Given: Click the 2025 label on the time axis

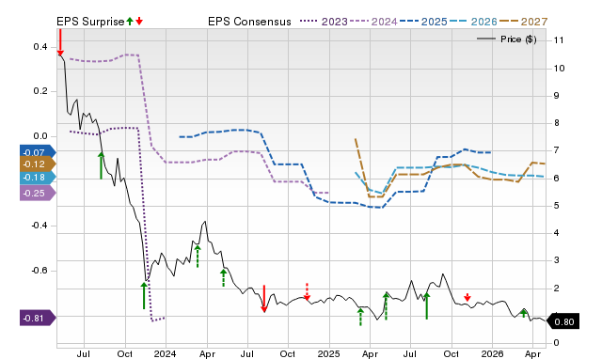Looking at the screenshot, I should [x=328, y=353].
